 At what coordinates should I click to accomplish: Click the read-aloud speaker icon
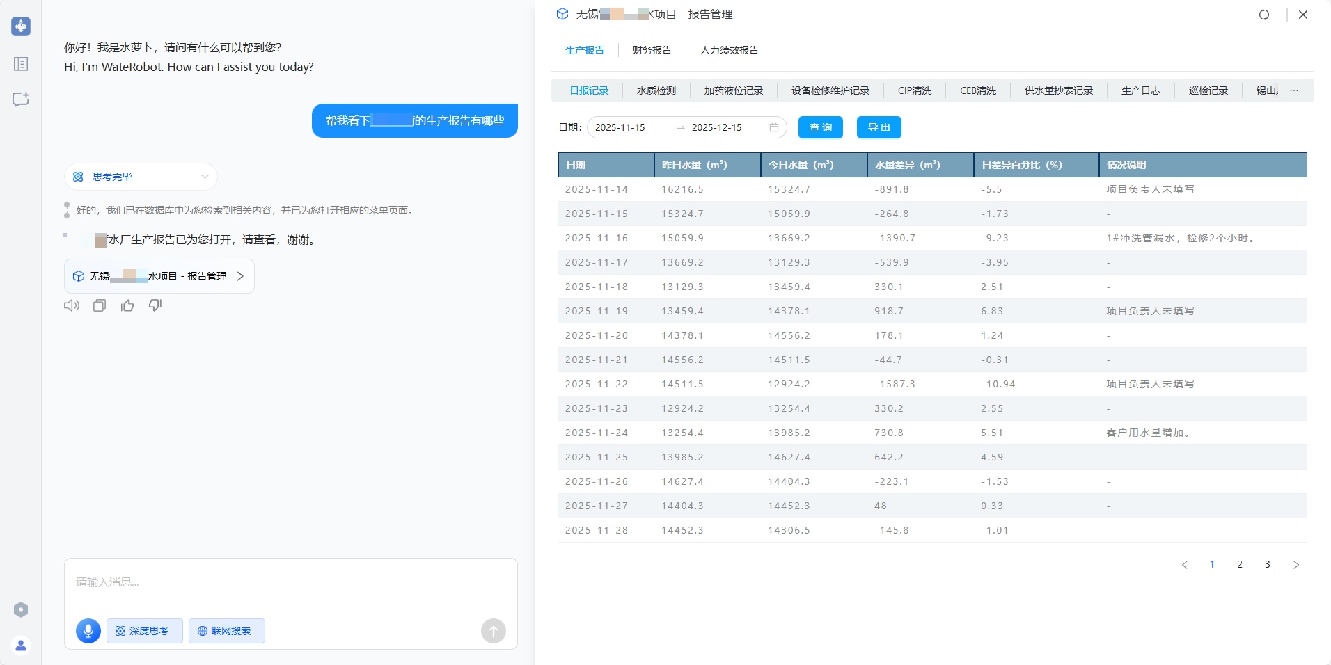click(x=72, y=305)
